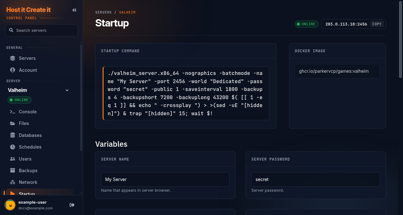The image size is (403, 215).
Task: Click the VALHEIM breadcrumb
Action: click(x=127, y=13)
